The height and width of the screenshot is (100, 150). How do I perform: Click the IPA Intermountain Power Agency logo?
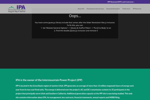(x=17, y=9)
